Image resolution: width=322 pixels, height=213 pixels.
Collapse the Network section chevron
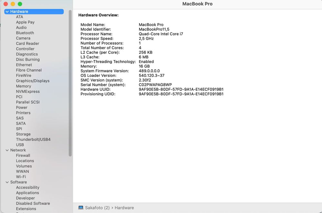pos(7,150)
